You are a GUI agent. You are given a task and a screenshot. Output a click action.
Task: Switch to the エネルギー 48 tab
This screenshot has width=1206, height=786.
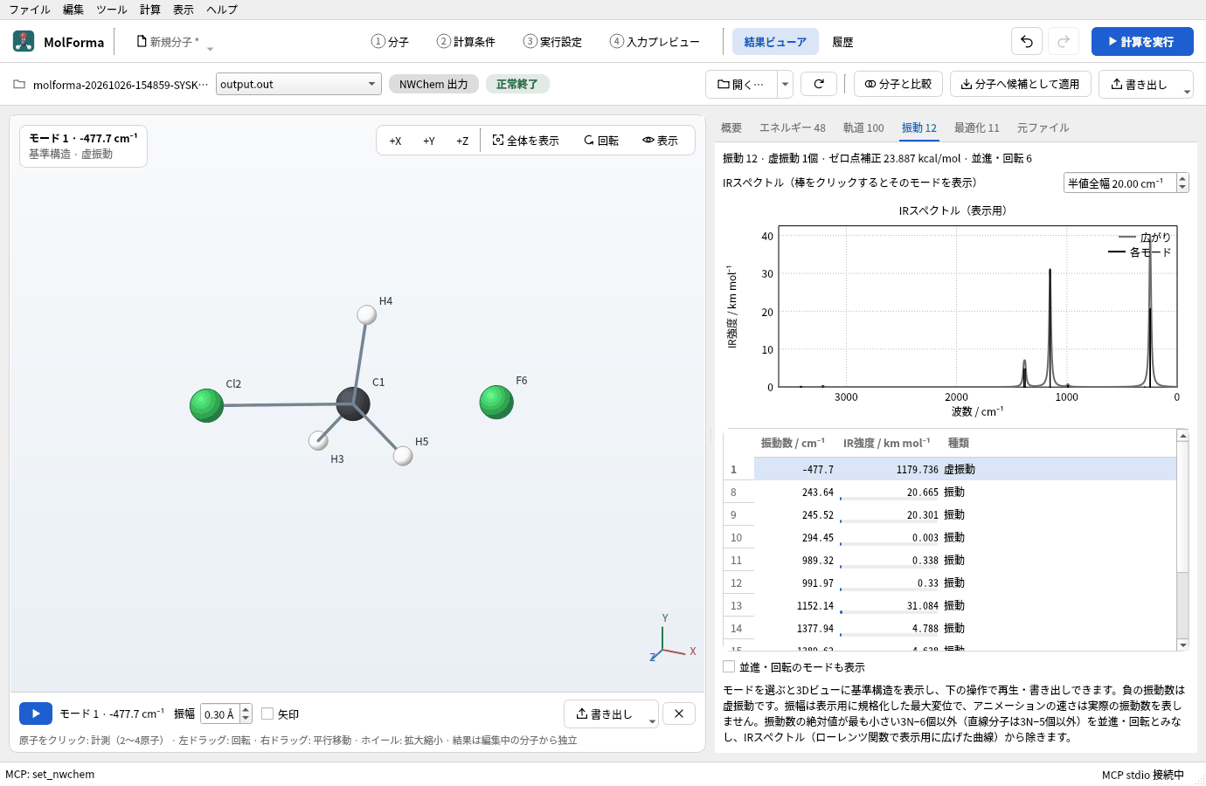793,128
